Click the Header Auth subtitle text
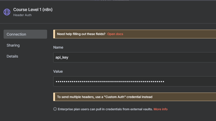Viewport: 216px width, 121px height. tap(23, 15)
